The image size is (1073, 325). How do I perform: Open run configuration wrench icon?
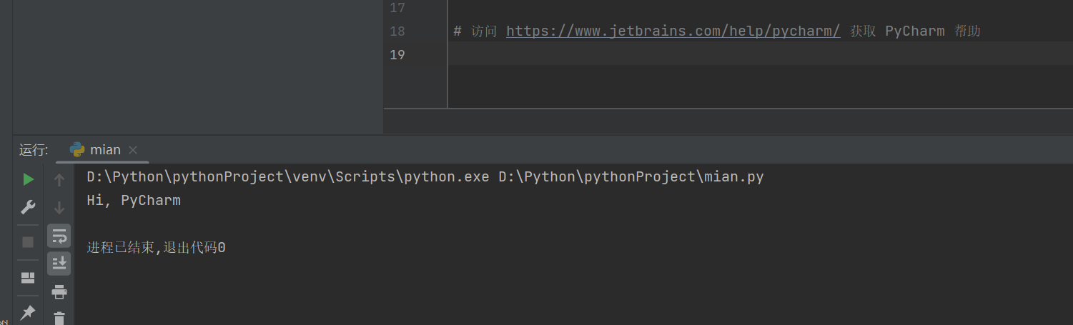pyautogui.click(x=28, y=208)
